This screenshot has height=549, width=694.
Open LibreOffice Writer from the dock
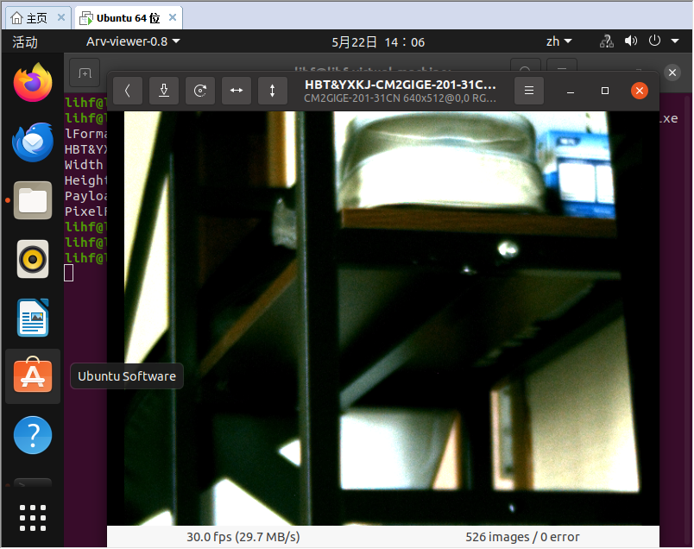pyautogui.click(x=33, y=318)
